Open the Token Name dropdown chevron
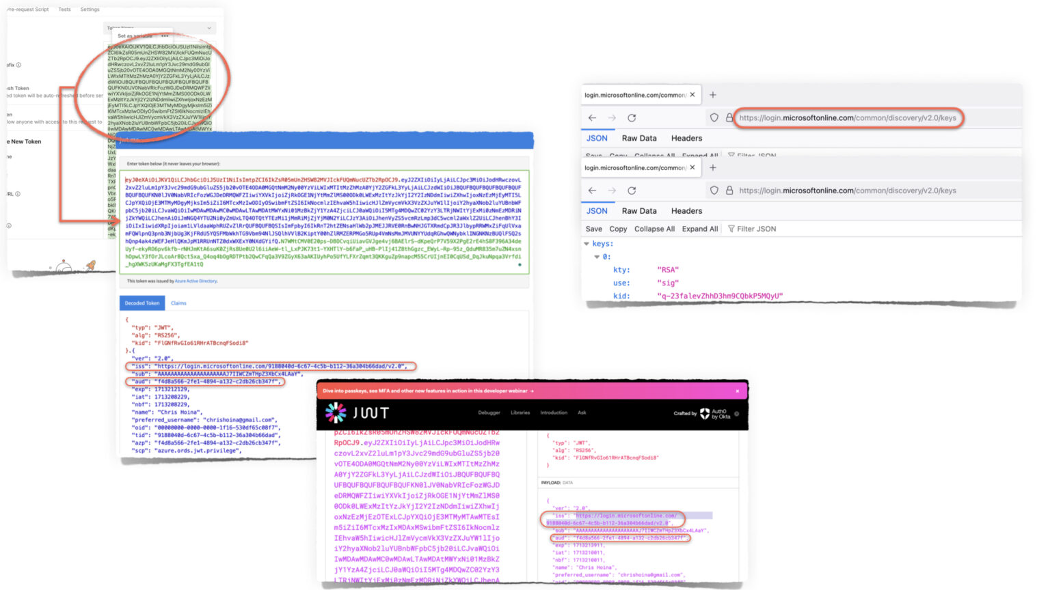This screenshot has height=590, width=1050. (x=209, y=28)
